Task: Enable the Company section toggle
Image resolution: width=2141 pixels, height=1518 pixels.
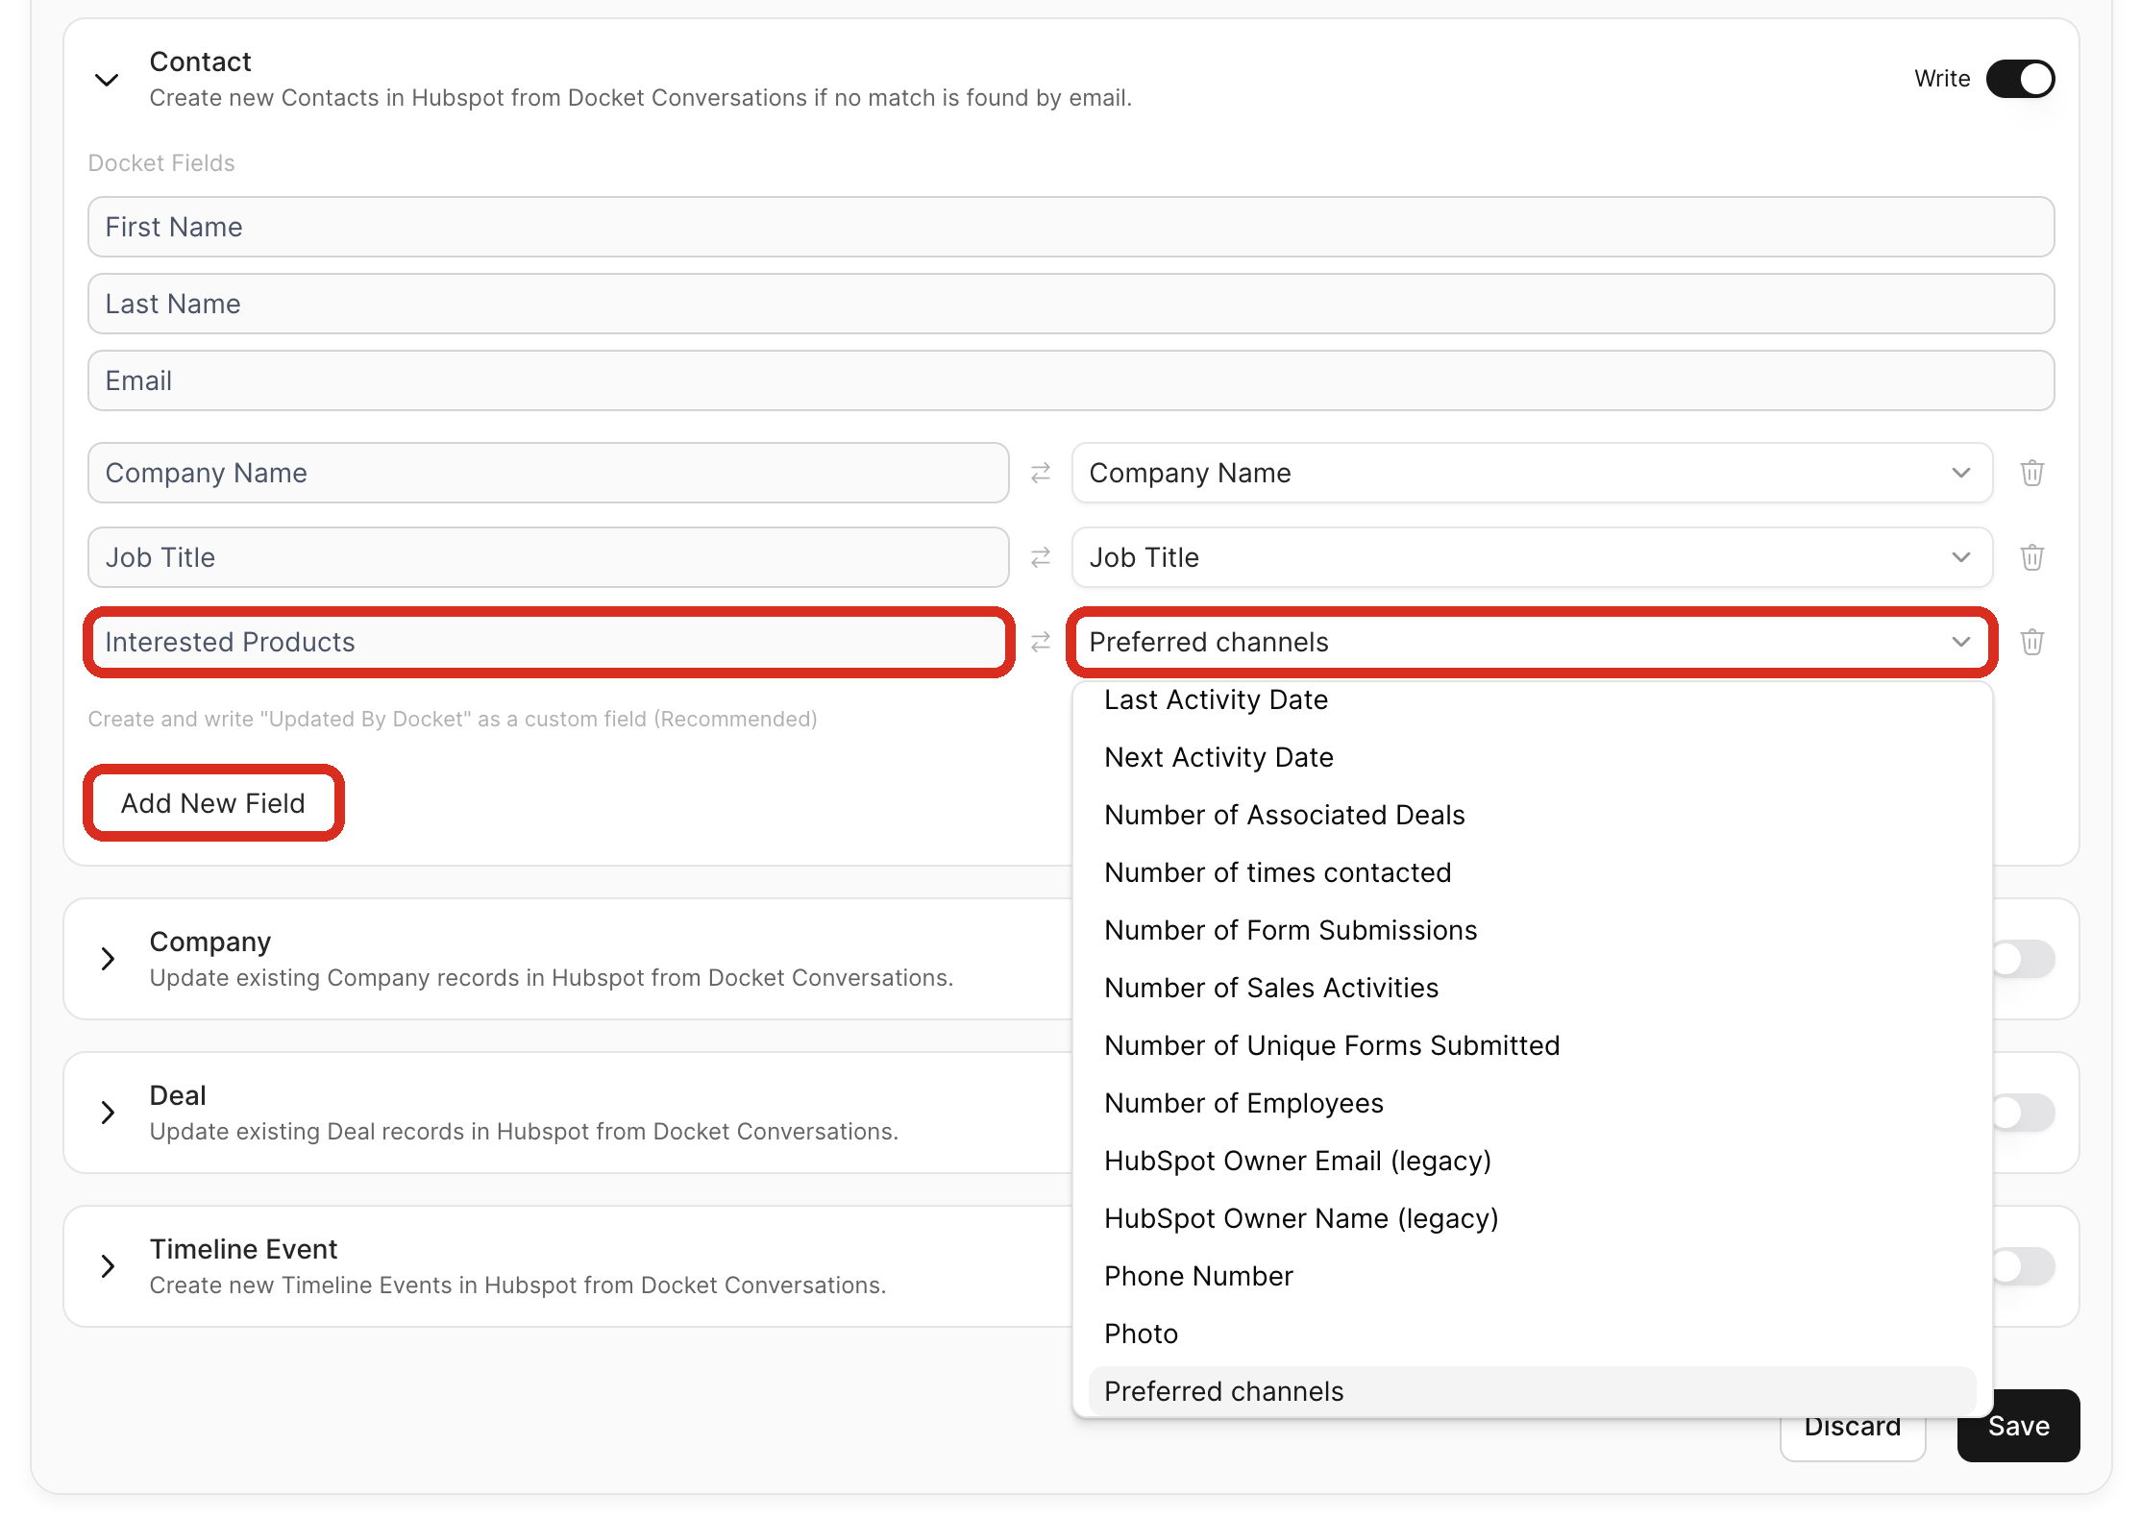Action: click(2024, 959)
